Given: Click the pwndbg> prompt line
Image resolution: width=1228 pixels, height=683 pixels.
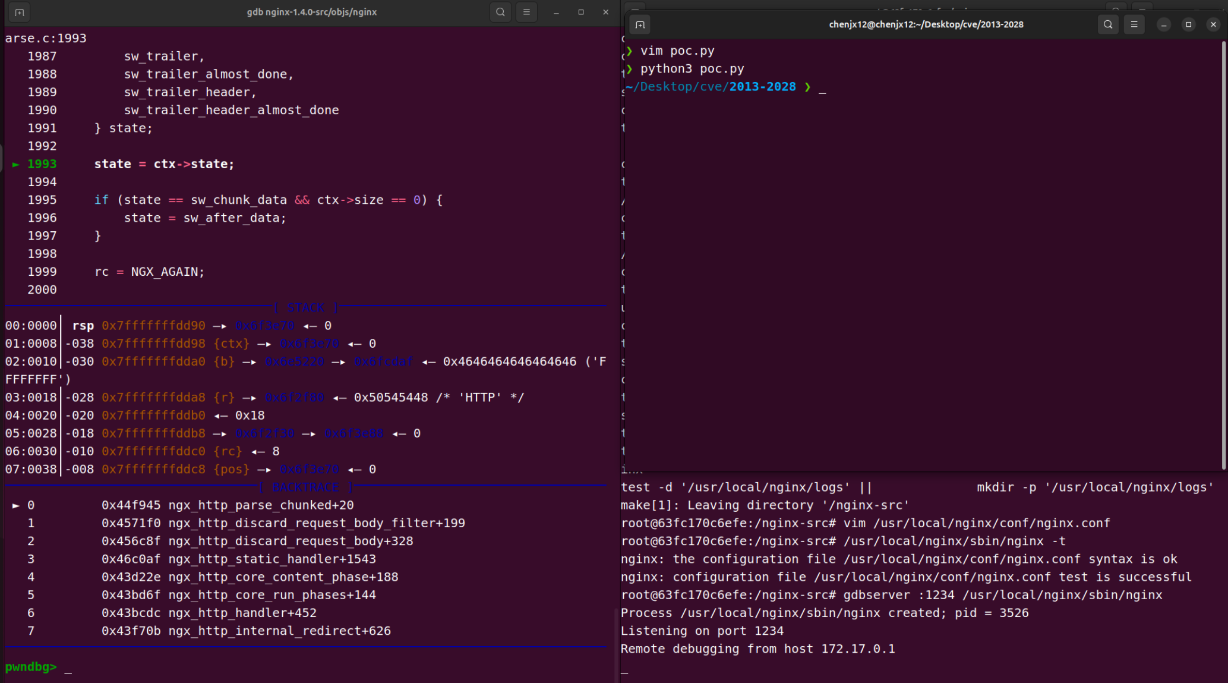Looking at the screenshot, I should tap(38, 667).
